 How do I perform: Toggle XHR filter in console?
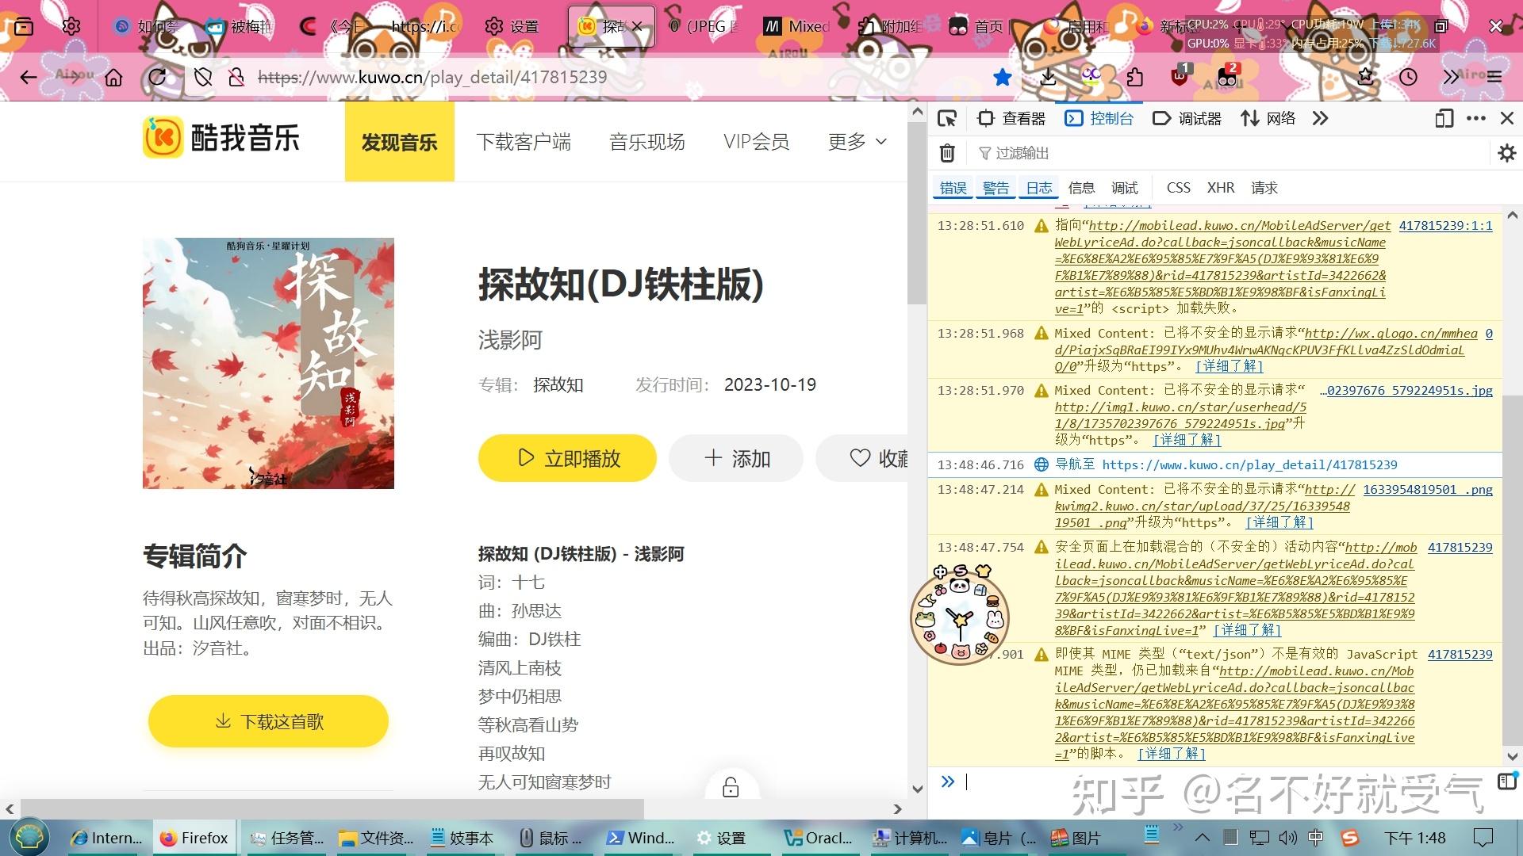pyautogui.click(x=1221, y=188)
